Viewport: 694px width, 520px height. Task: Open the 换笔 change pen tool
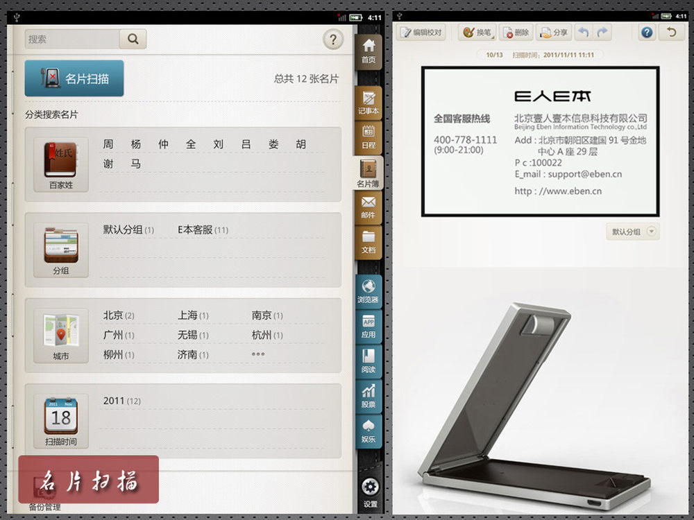pos(477,33)
